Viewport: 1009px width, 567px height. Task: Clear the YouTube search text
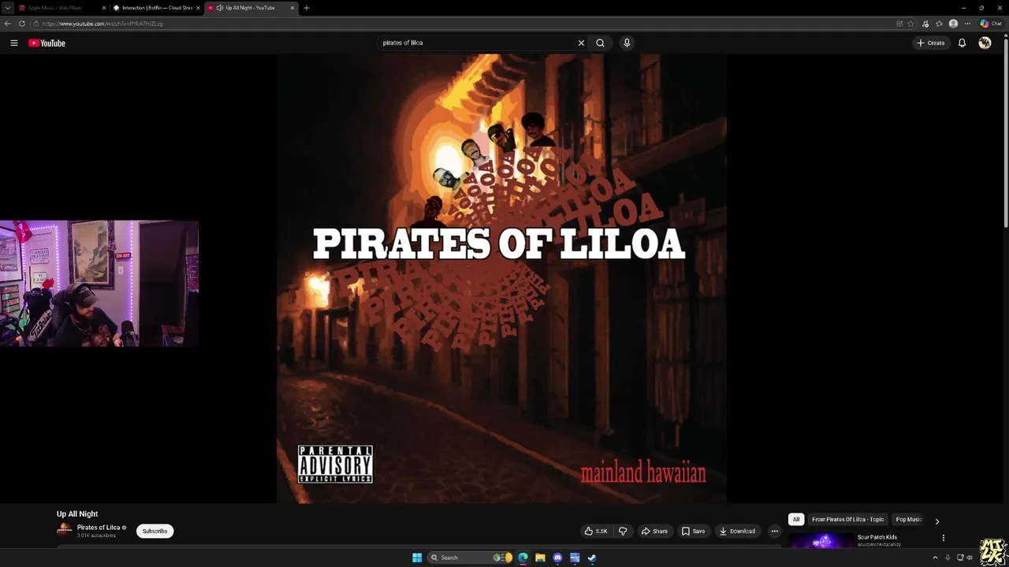pyautogui.click(x=581, y=43)
